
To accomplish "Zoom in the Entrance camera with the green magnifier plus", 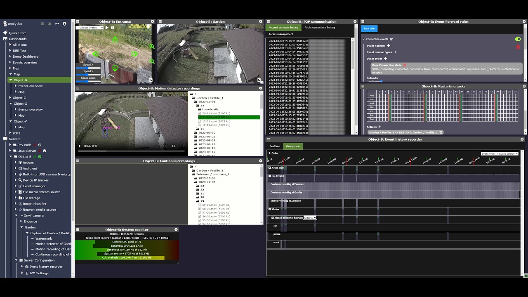I will (152, 47).
